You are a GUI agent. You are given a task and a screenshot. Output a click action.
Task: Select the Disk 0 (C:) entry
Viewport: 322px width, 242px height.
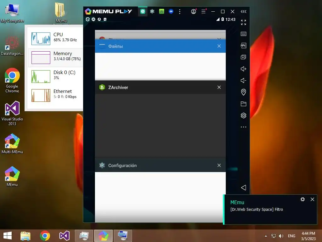[55, 76]
